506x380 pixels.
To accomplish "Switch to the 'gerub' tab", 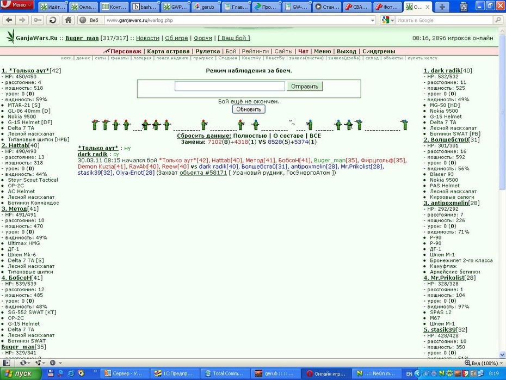I will pyautogui.click(x=205, y=7).
